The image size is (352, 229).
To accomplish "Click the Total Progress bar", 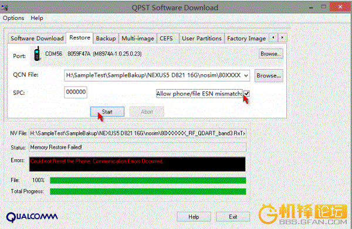I will 148,192.
